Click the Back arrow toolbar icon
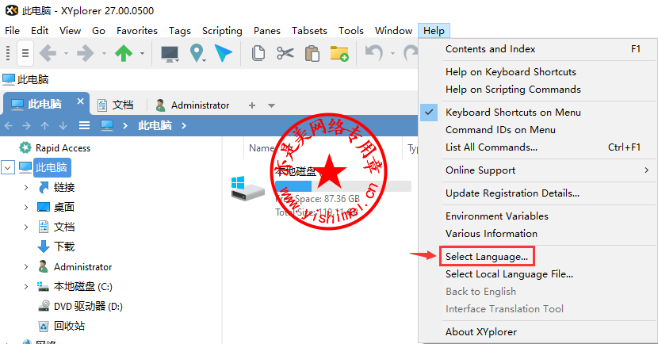The height and width of the screenshot is (344, 658). point(48,53)
